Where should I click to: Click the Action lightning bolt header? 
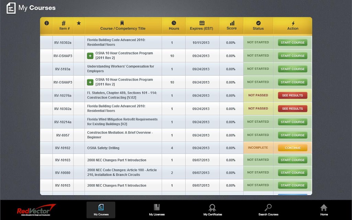tap(293, 25)
